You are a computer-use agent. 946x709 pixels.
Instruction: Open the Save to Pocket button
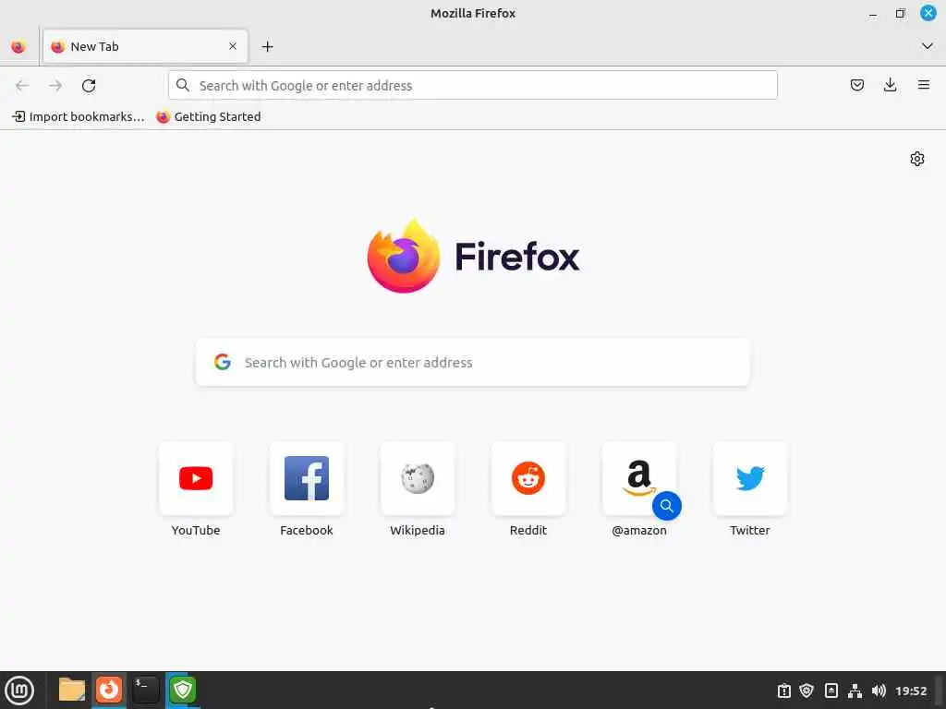[856, 86]
